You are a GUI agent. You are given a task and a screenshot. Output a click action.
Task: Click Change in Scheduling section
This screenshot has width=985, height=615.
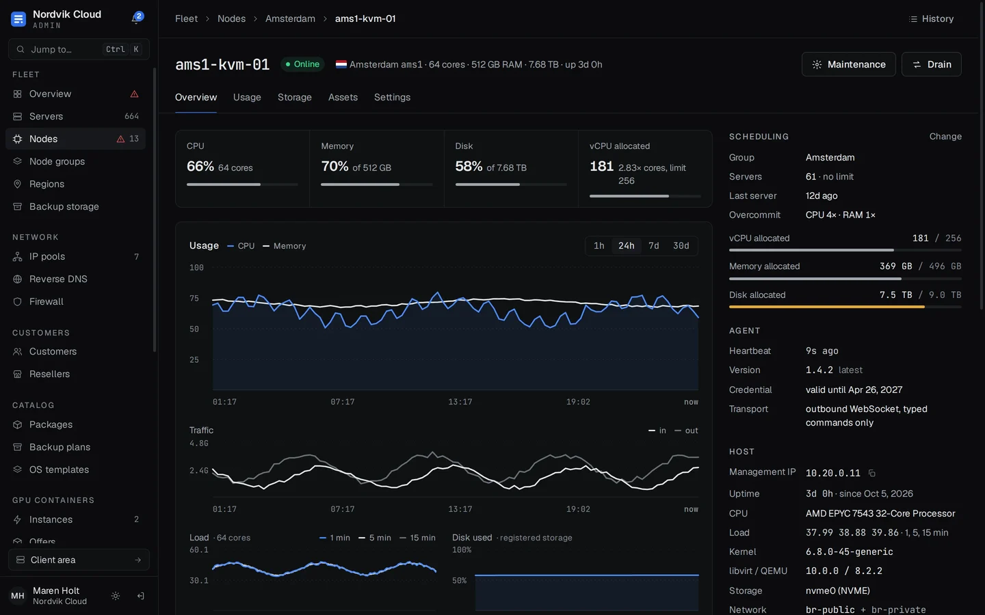(945, 137)
